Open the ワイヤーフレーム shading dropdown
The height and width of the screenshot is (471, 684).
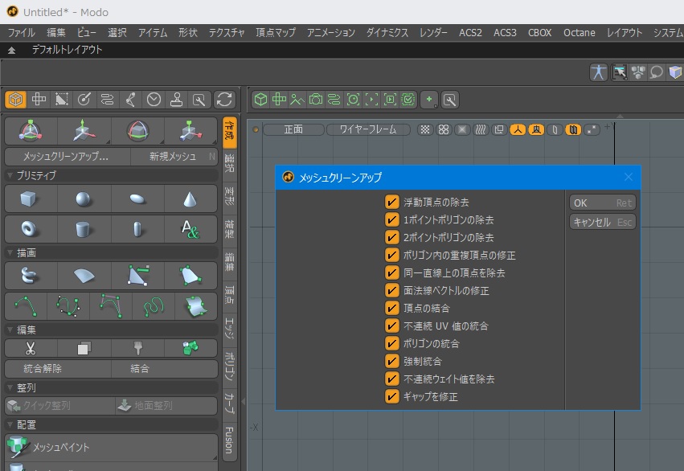pos(368,129)
